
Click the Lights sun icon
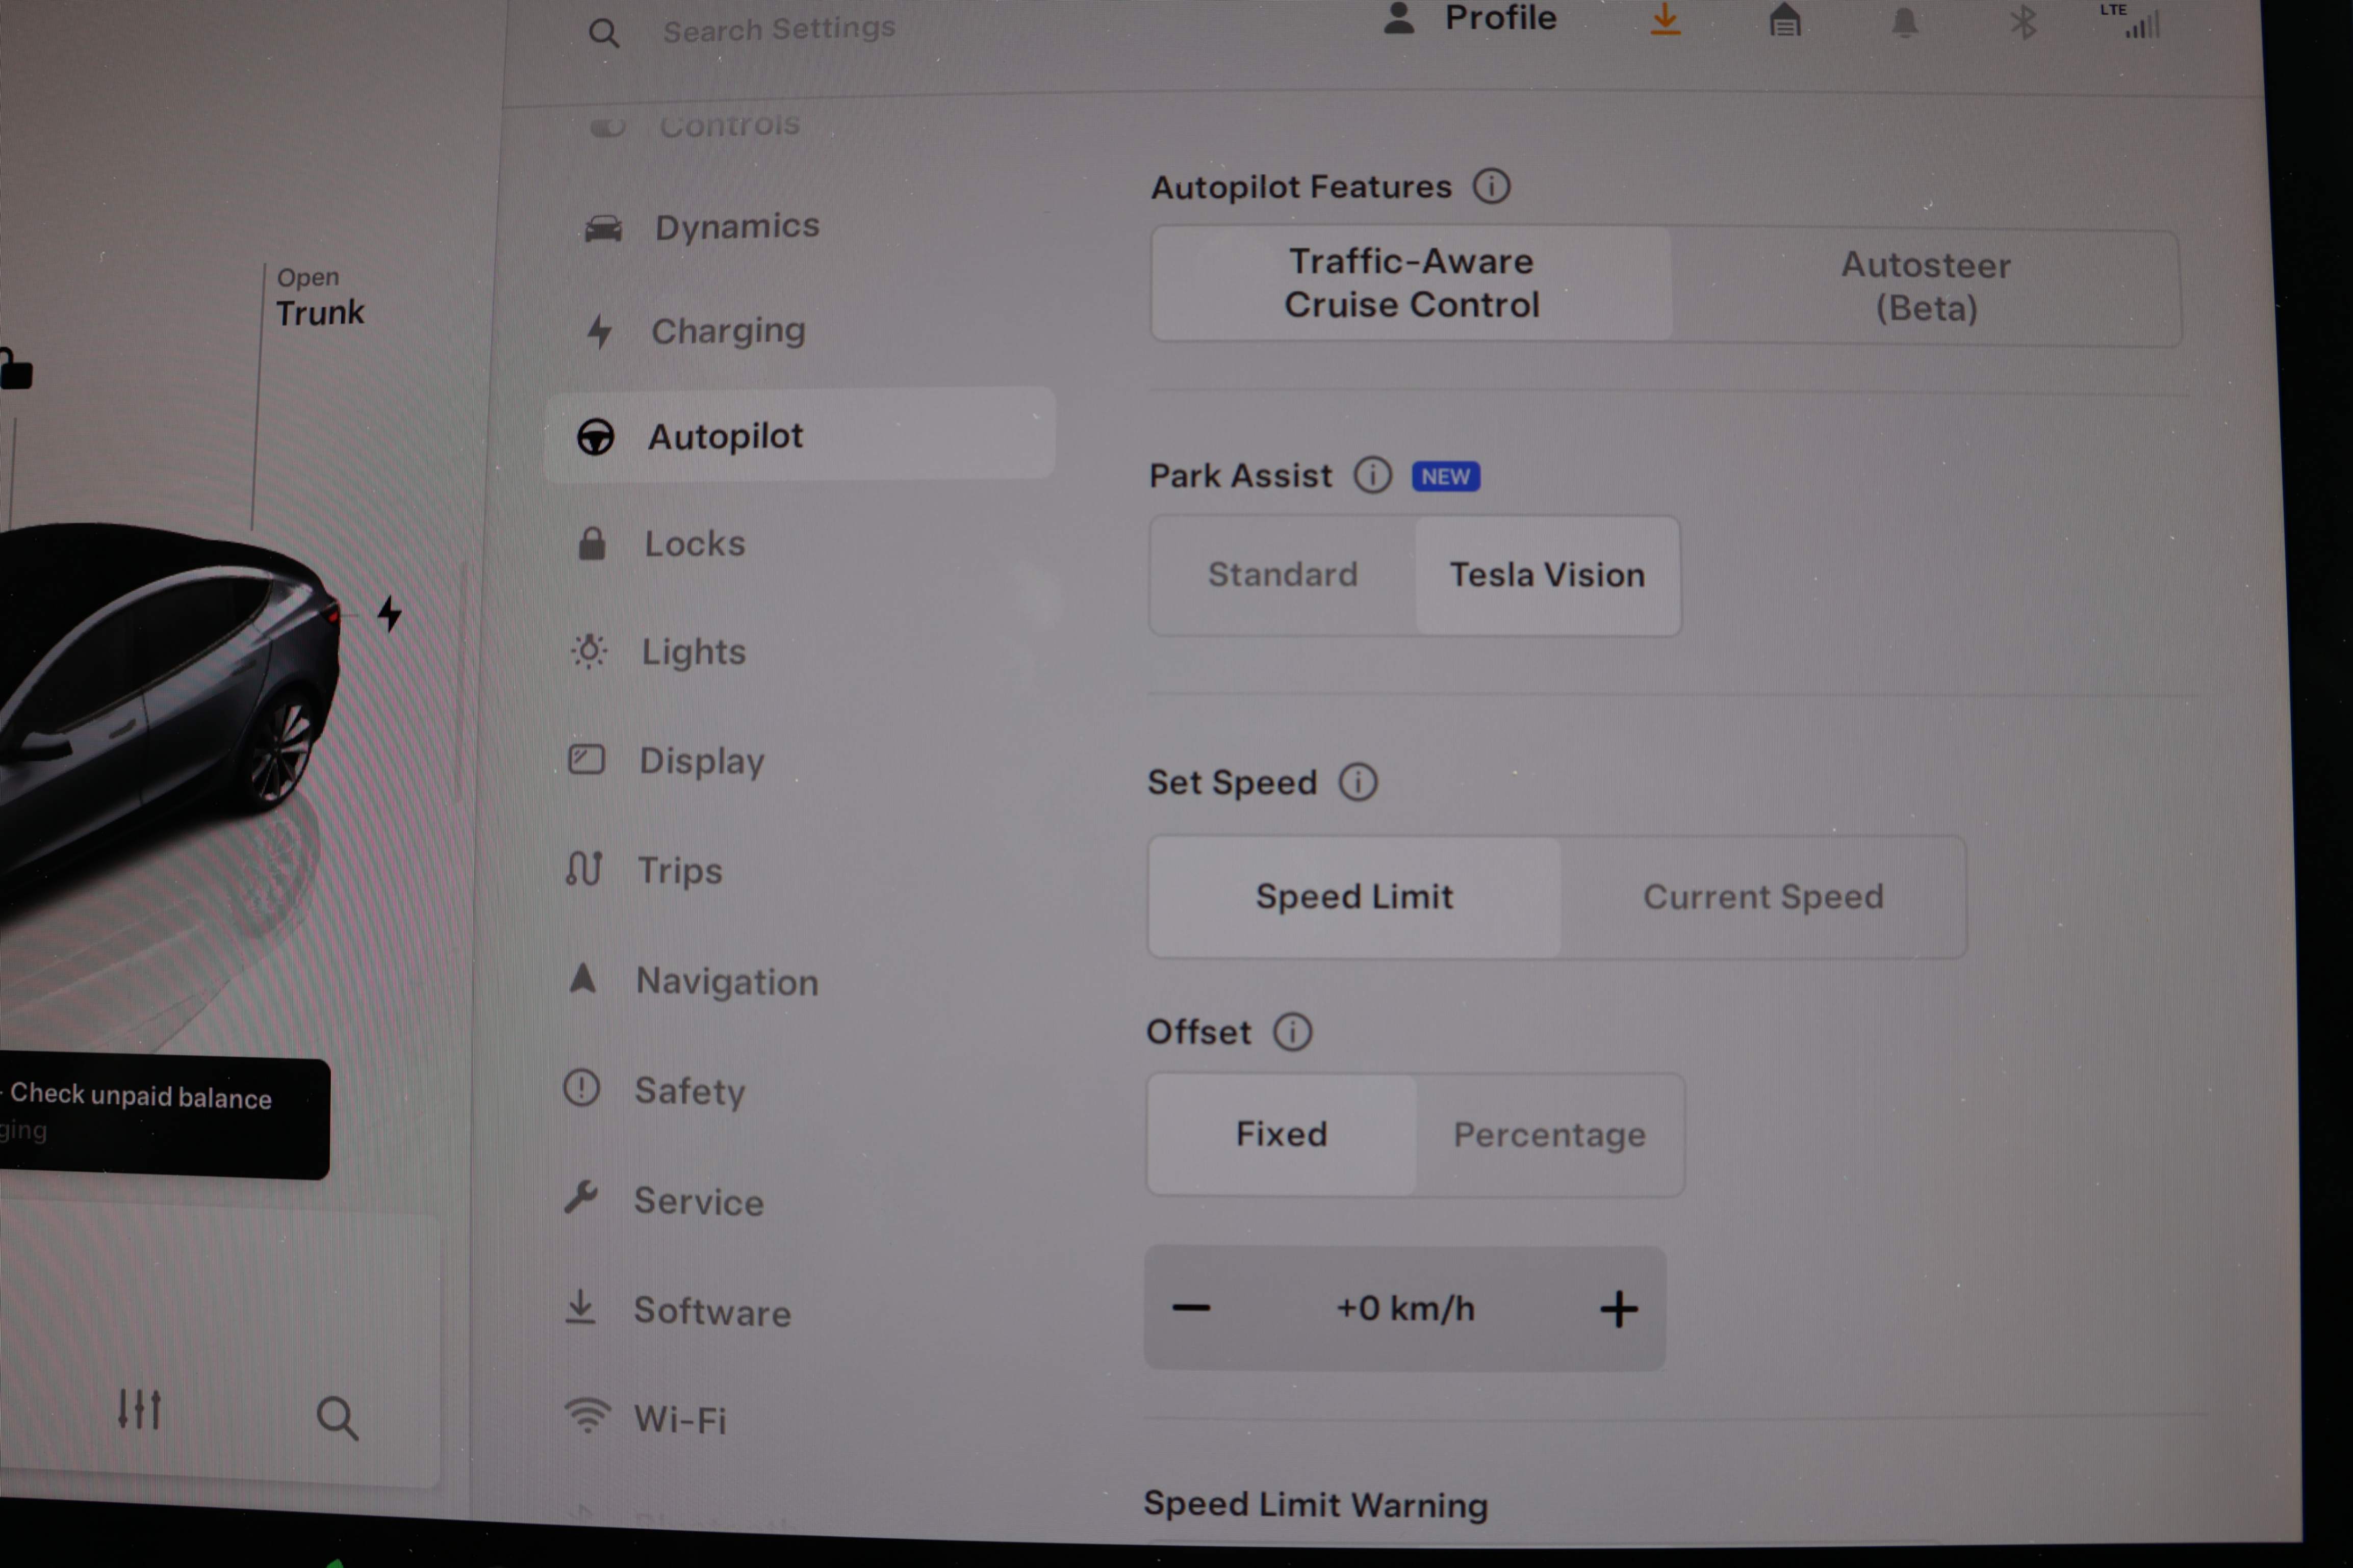point(589,651)
